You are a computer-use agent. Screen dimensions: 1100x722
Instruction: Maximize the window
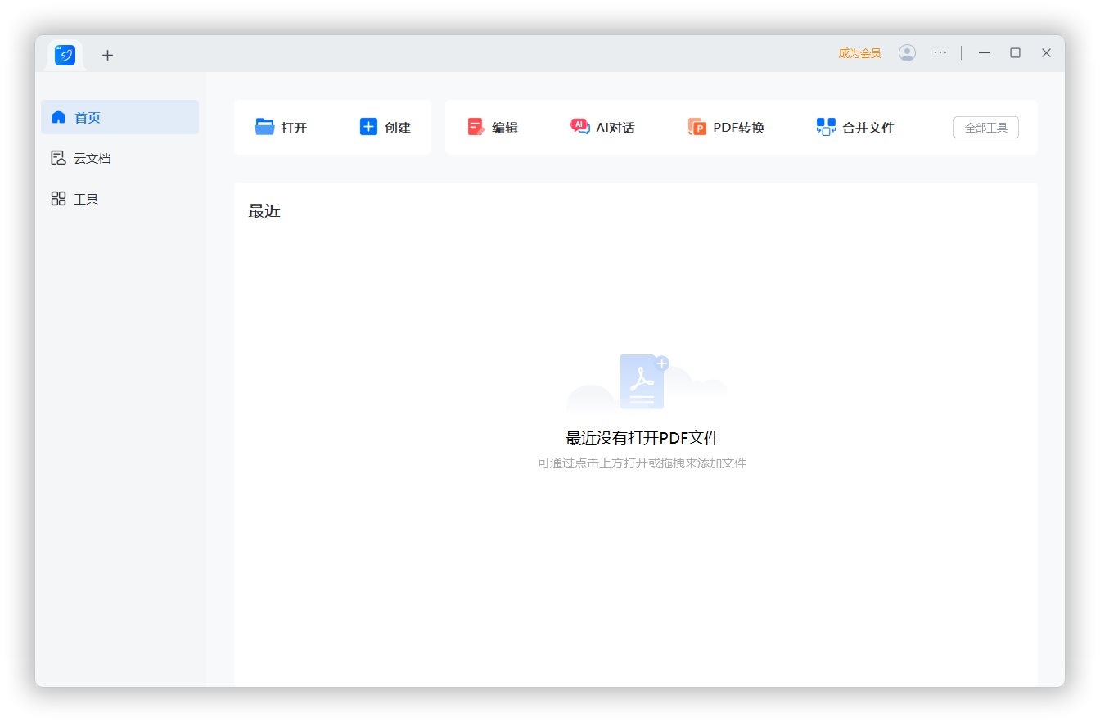coord(1015,52)
